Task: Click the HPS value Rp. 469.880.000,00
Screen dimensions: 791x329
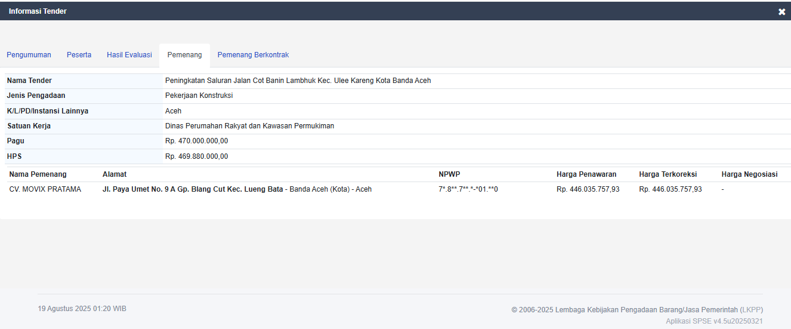Action: [196, 156]
